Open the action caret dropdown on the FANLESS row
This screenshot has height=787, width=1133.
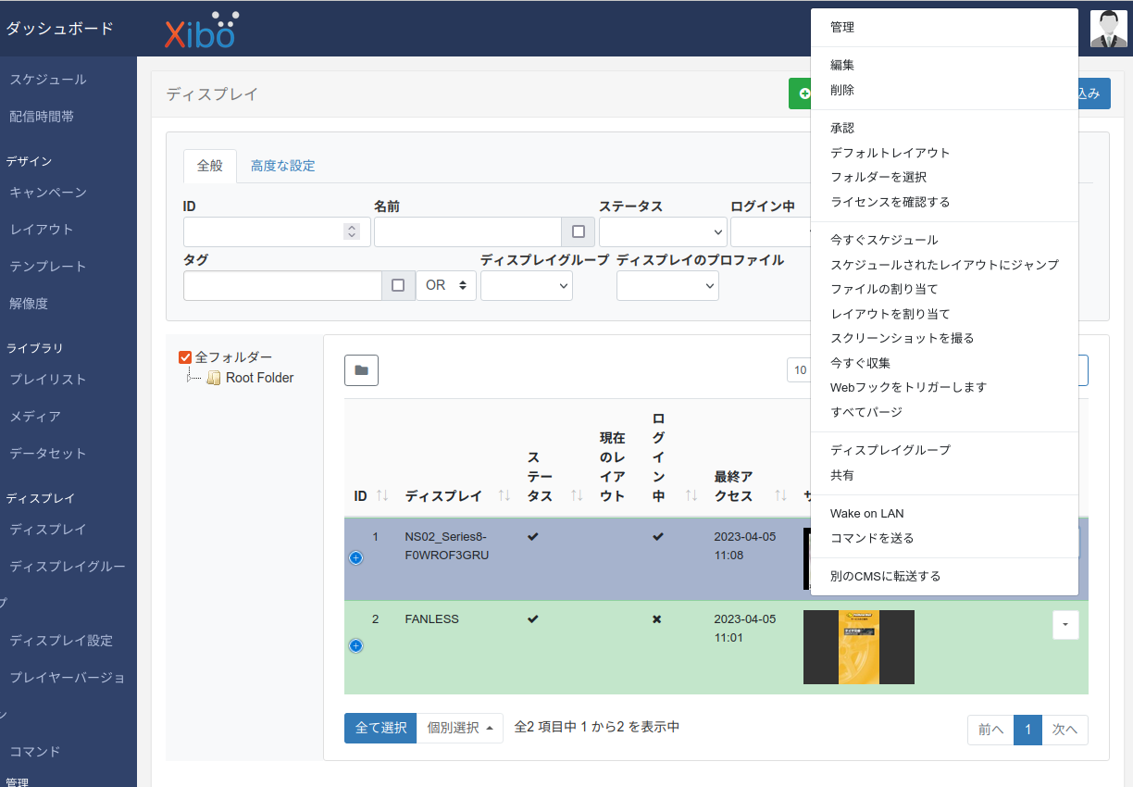coord(1065,625)
